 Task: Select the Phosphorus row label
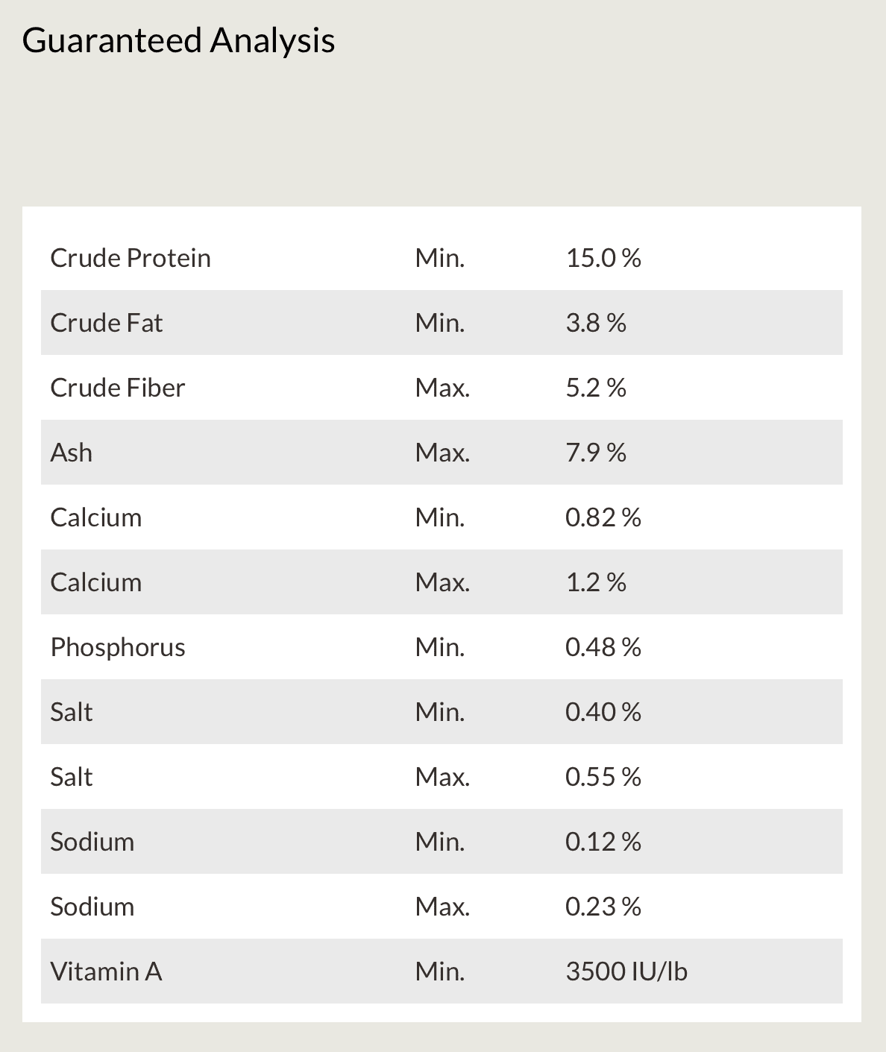click(x=118, y=647)
